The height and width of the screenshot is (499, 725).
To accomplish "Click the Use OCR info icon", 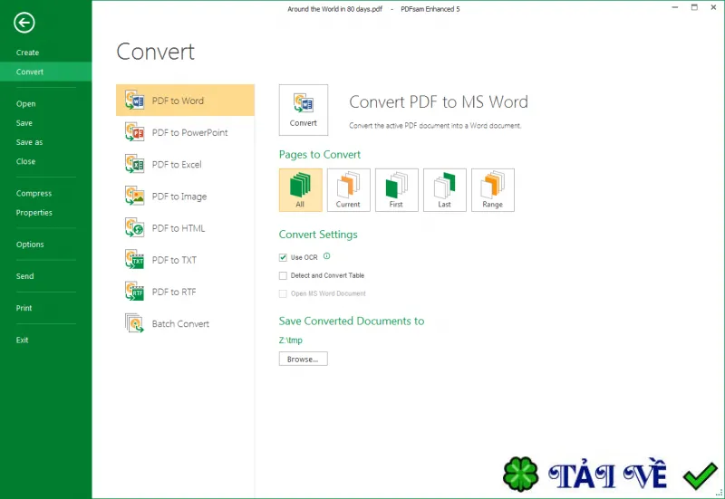I will tap(326, 256).
